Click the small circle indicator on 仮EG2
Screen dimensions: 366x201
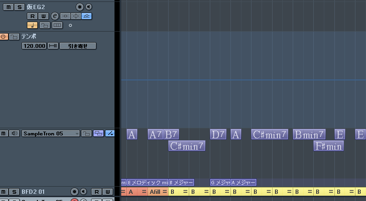pos(70,25)
